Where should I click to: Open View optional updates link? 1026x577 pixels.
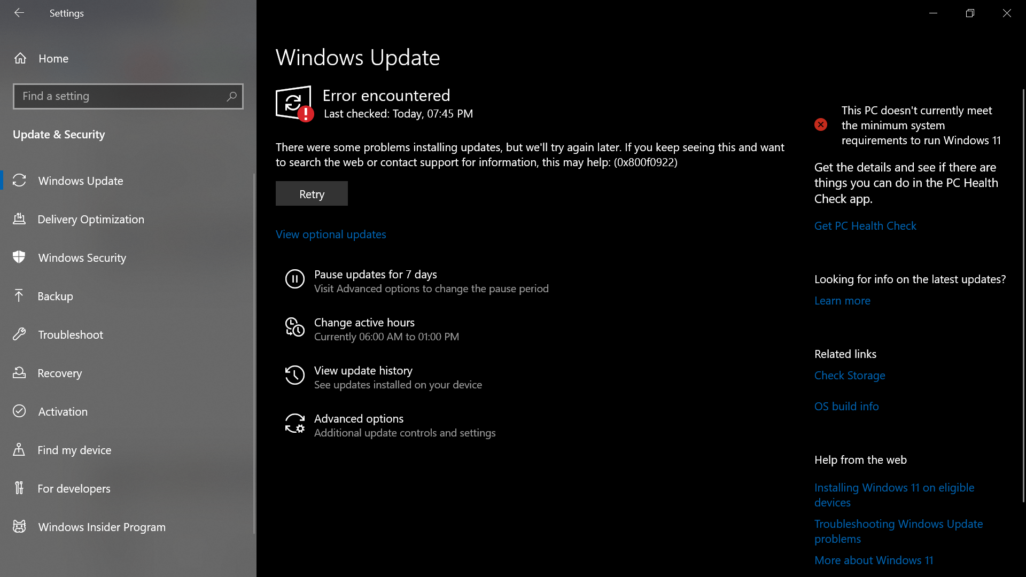pos(331,235)
